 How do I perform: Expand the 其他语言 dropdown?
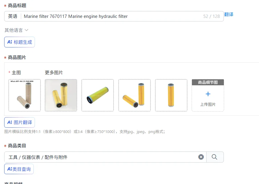coord(16,30)
